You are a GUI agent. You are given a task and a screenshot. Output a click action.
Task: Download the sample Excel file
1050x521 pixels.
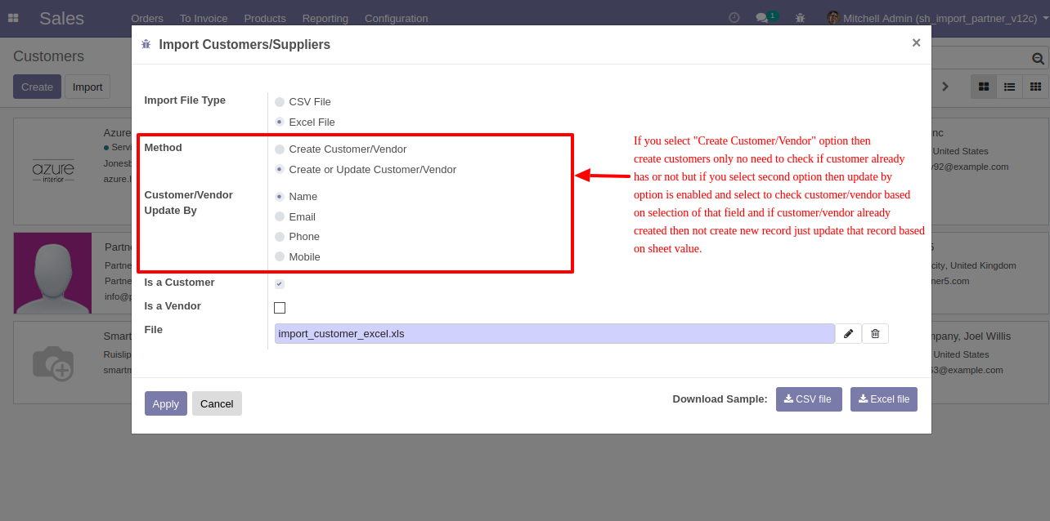(884, 399)
